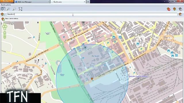
Task: Click the orange location marker on the map
Action: tap(92, 79)
